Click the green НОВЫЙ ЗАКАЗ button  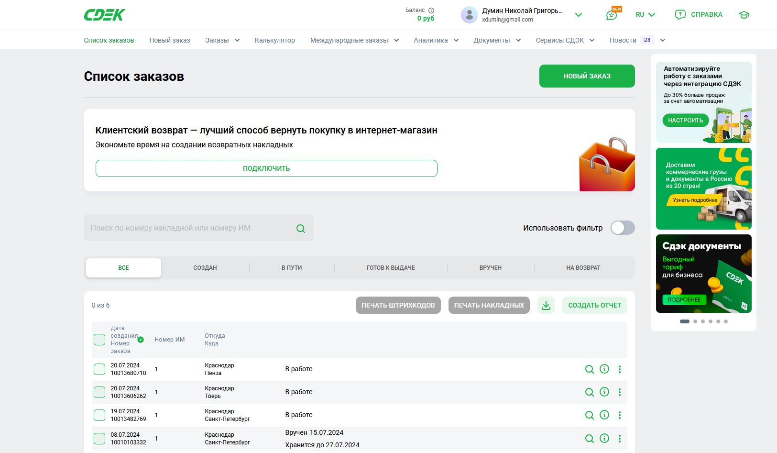(x=587, y=76)
